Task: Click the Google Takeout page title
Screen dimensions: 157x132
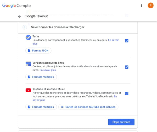Action: coord(36,16)
